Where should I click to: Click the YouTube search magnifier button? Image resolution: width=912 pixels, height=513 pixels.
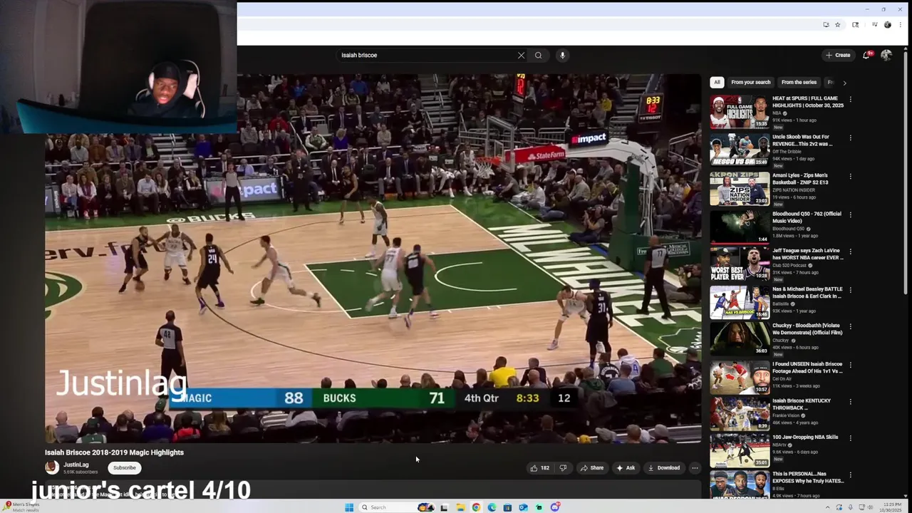pos(539,55)
